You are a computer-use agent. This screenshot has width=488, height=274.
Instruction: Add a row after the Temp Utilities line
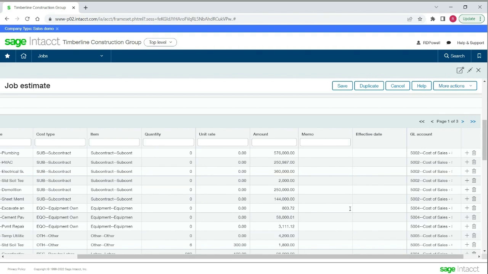pos(467,236)
